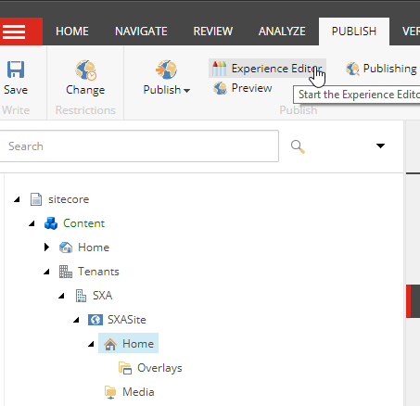
Task: Open the Publish dropdown arrow
Action: tap(186, 91)
